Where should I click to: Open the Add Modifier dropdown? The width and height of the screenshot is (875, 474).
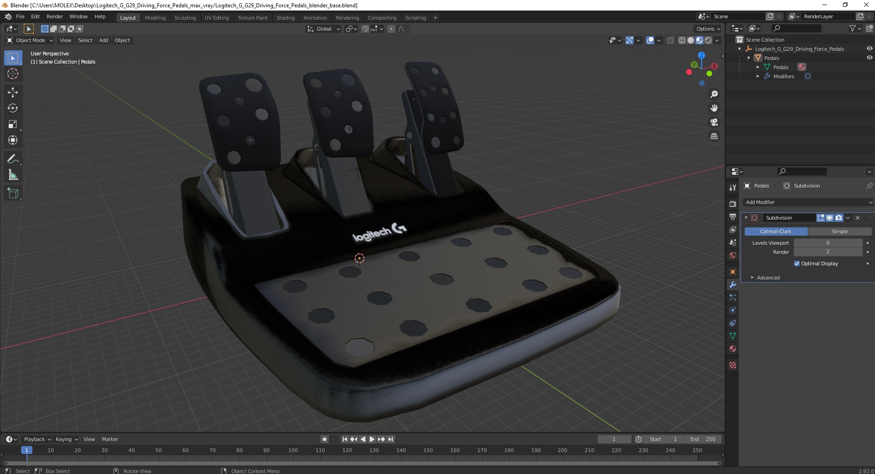pyautogui.click(x=808, y=202)
